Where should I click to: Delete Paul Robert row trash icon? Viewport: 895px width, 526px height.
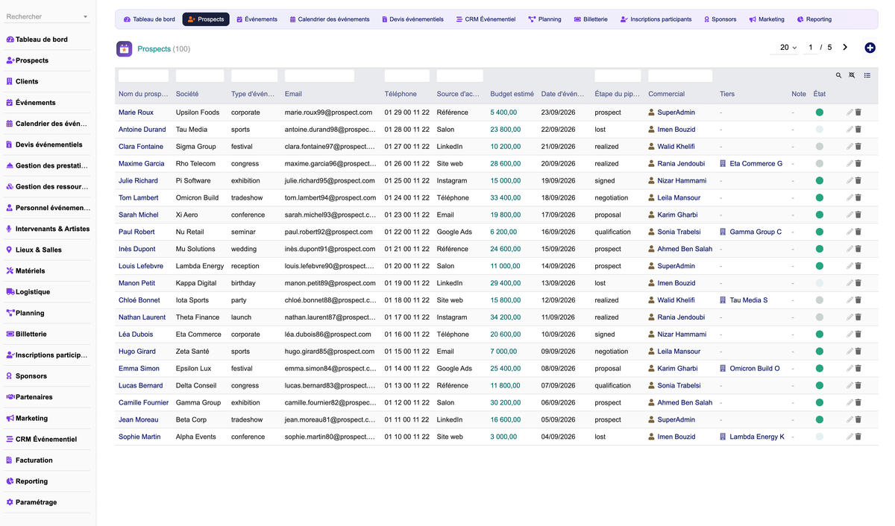point(858,232)
